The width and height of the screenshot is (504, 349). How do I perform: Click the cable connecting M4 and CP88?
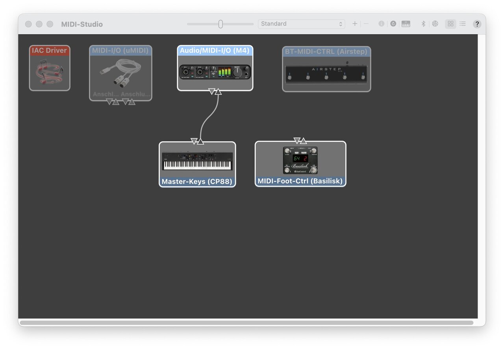click(209, 116)
